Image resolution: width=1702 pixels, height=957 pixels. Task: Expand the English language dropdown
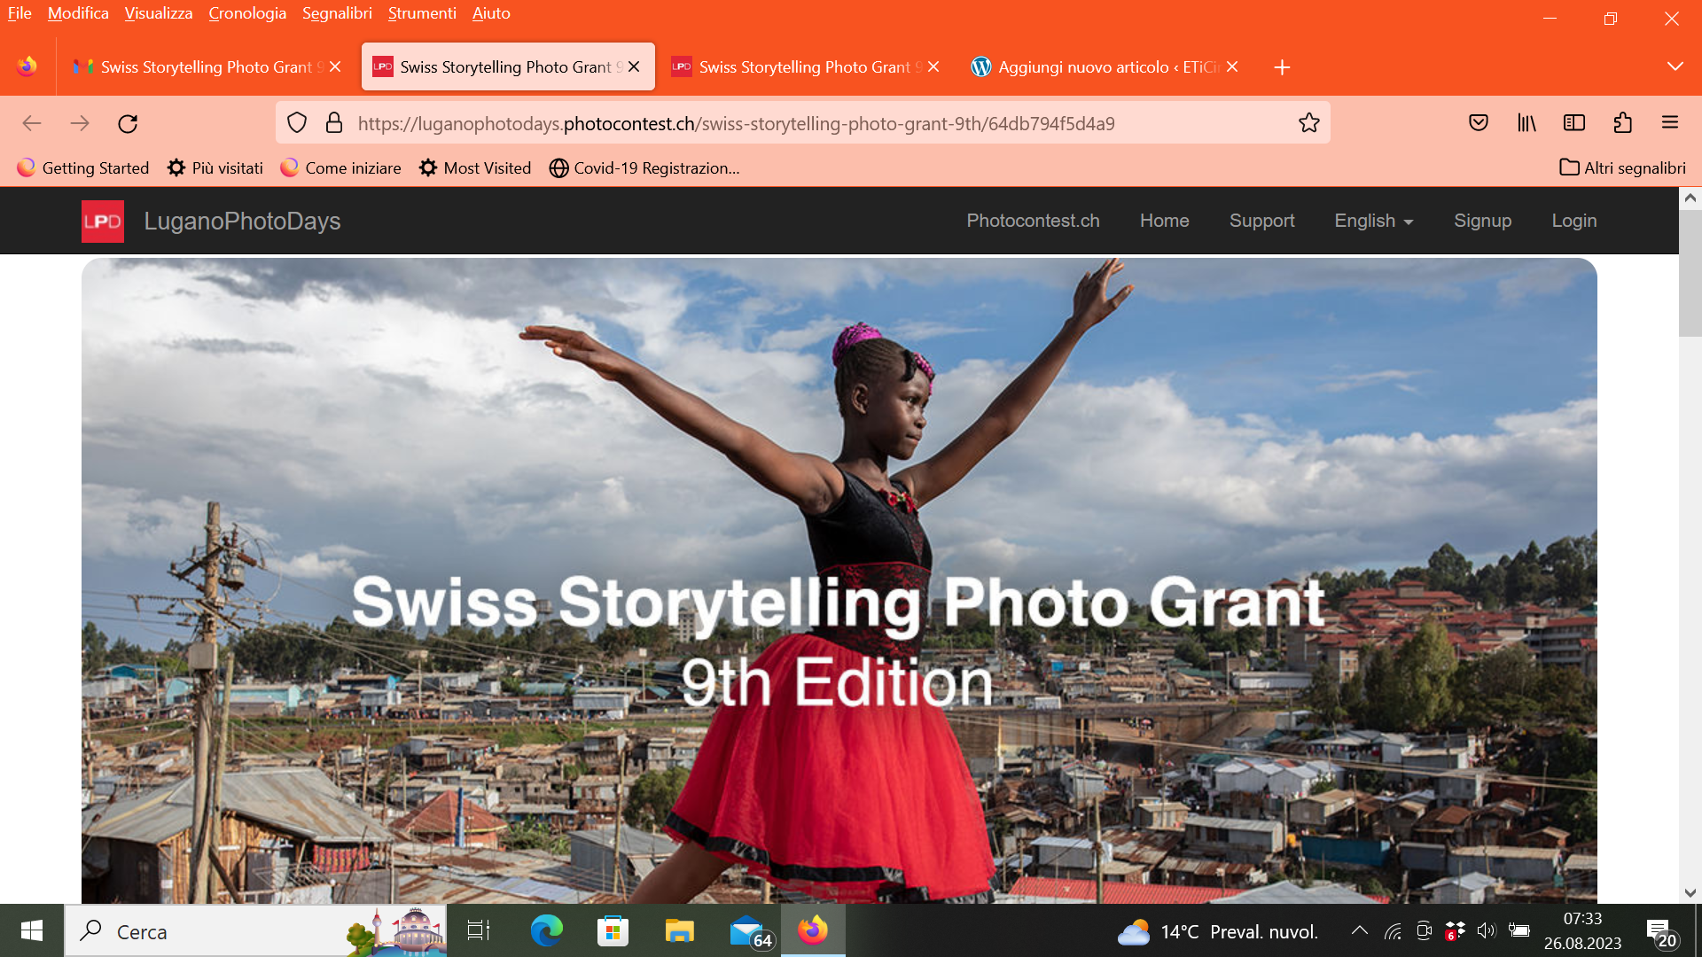(x=1374, y=221)
